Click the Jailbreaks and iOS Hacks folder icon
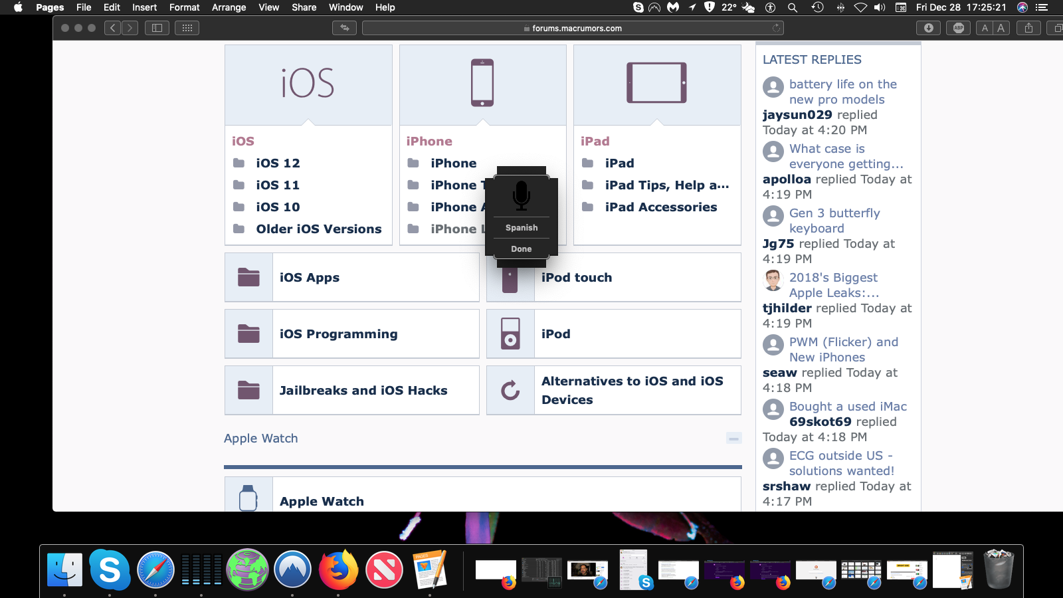This screenshot has height=598, width=1063. (248, 390)
